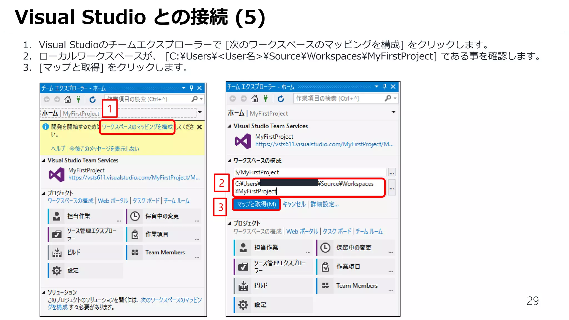The height and width of the screenshot is (320, 569).
Task: Click ワークスペースの構成 link in left プロジェクト section
Action: [x=71, y=201]
